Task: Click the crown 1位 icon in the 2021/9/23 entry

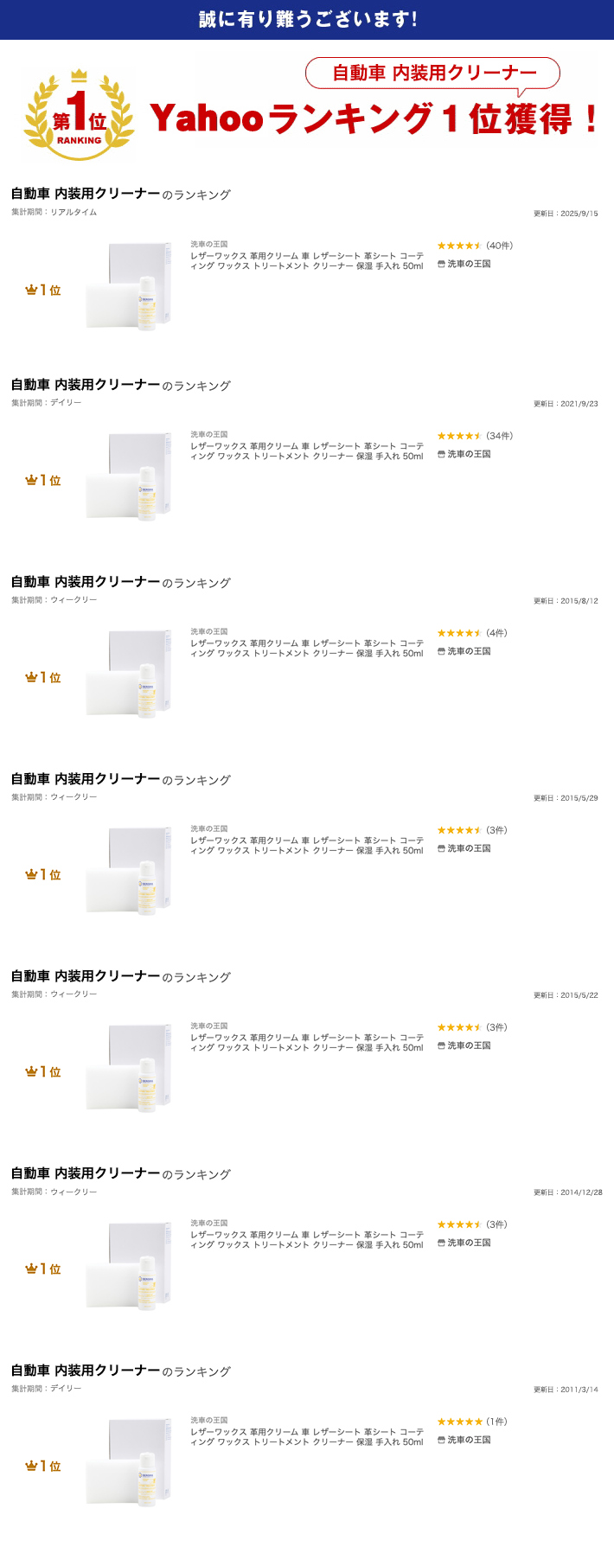Action: point(43,481)
